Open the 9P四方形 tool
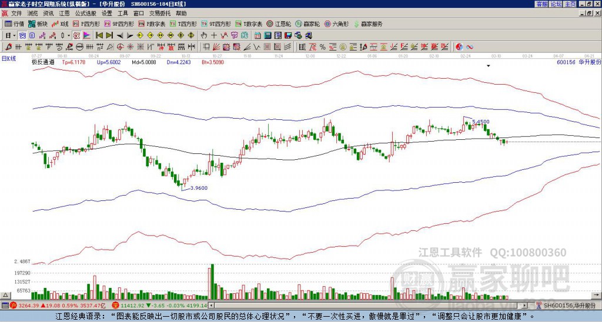 coord(119,24)
